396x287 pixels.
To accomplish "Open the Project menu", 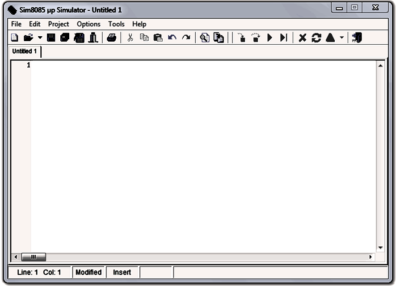I will coord(59,24).
